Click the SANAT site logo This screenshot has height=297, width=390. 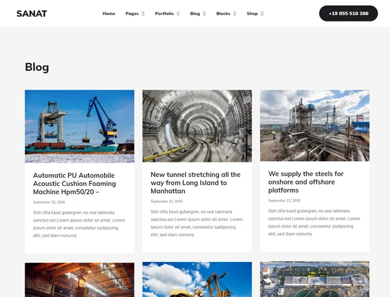pyautogui.click(x=32, y=14)
